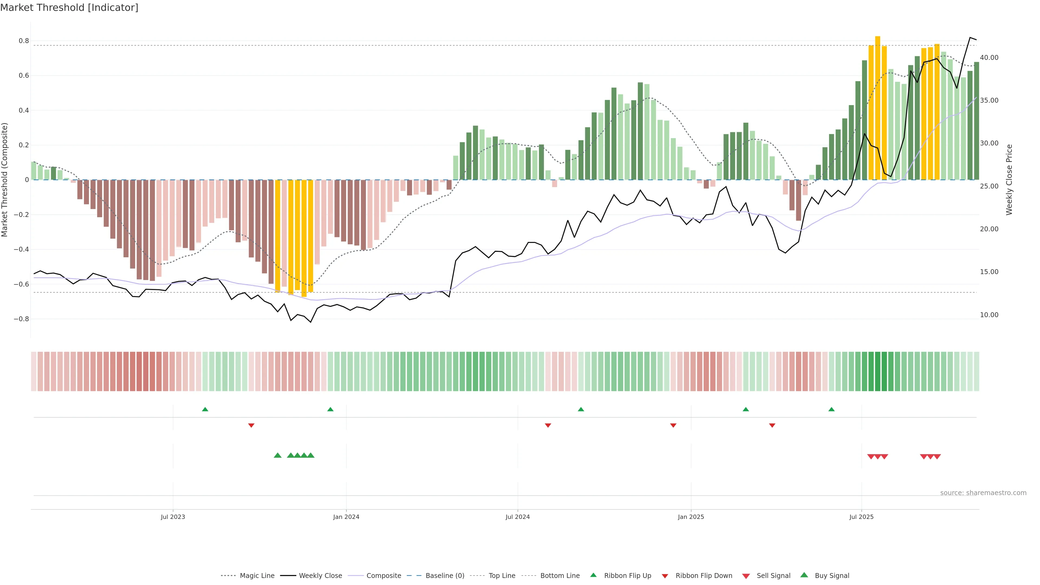The image size is (1040, 585).
Task: Click the Ribbon Flip Up legend triangle
Action: (593, 575)
